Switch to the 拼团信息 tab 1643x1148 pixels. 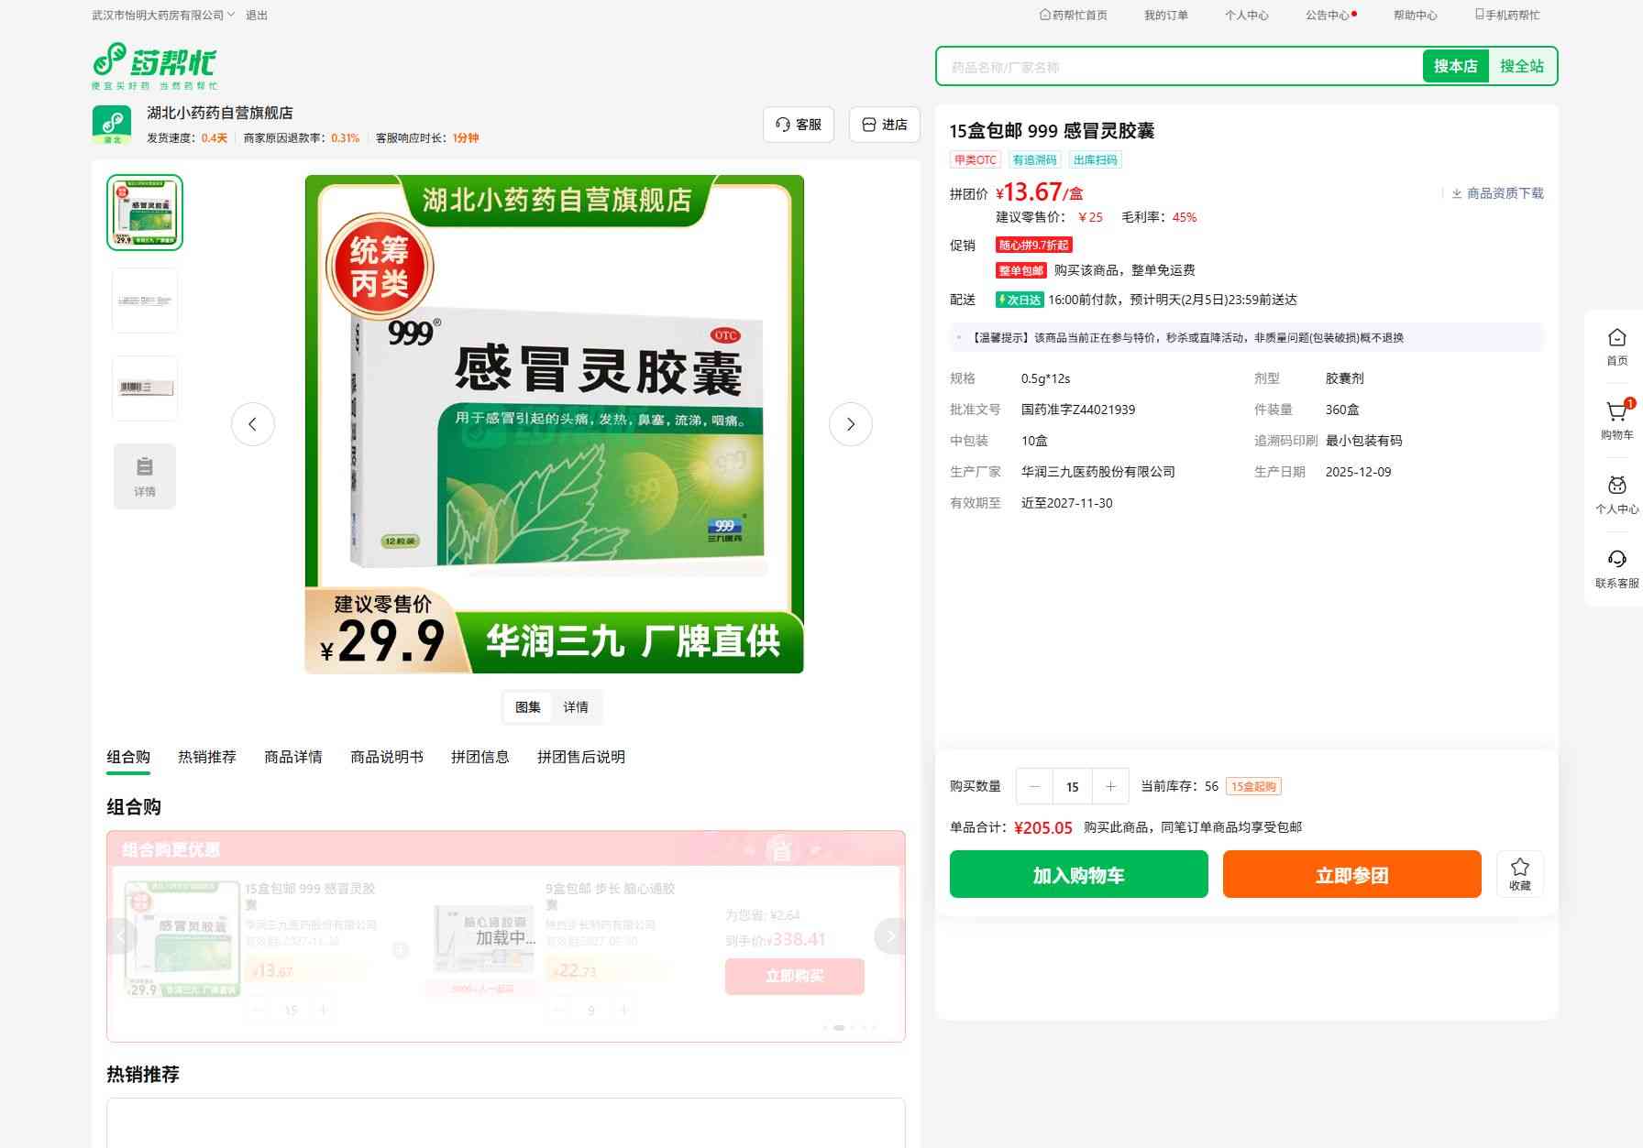tap(480, 757)
